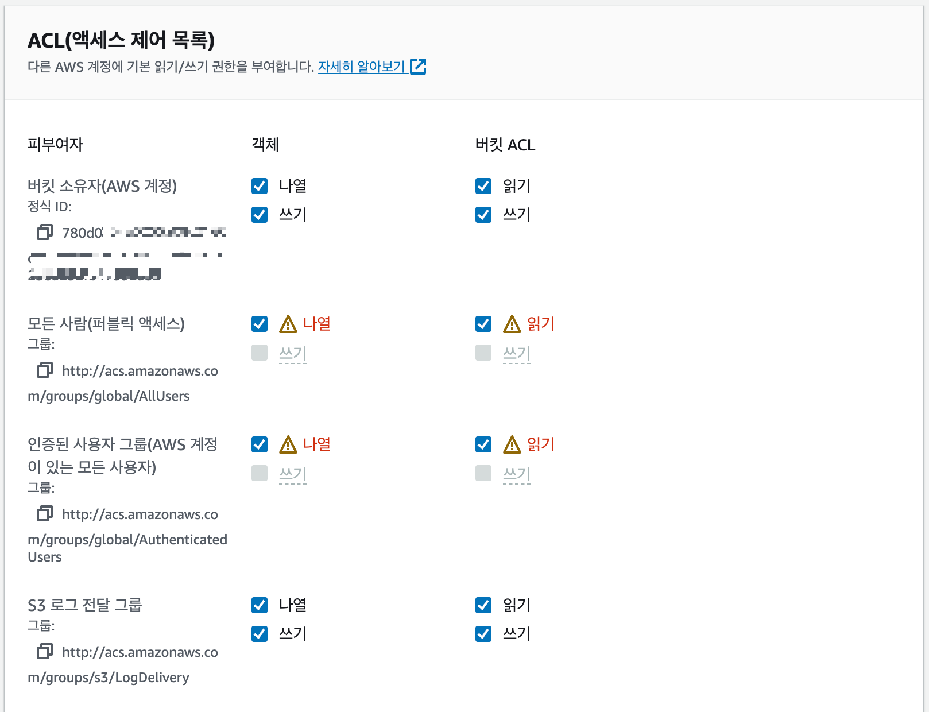
Task: Uncheck 읽기 for 인증된 사용자 그룹
Action: [483, 444]
